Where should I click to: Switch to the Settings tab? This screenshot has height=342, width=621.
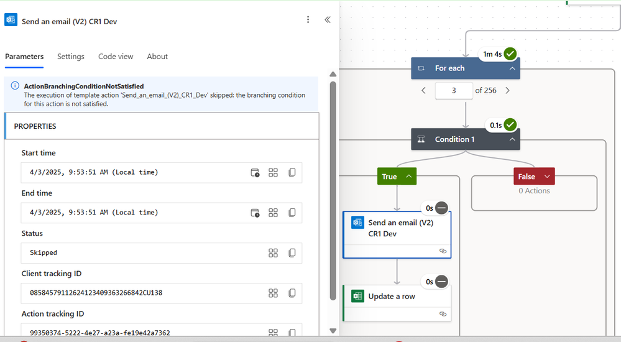pos(70,56)
